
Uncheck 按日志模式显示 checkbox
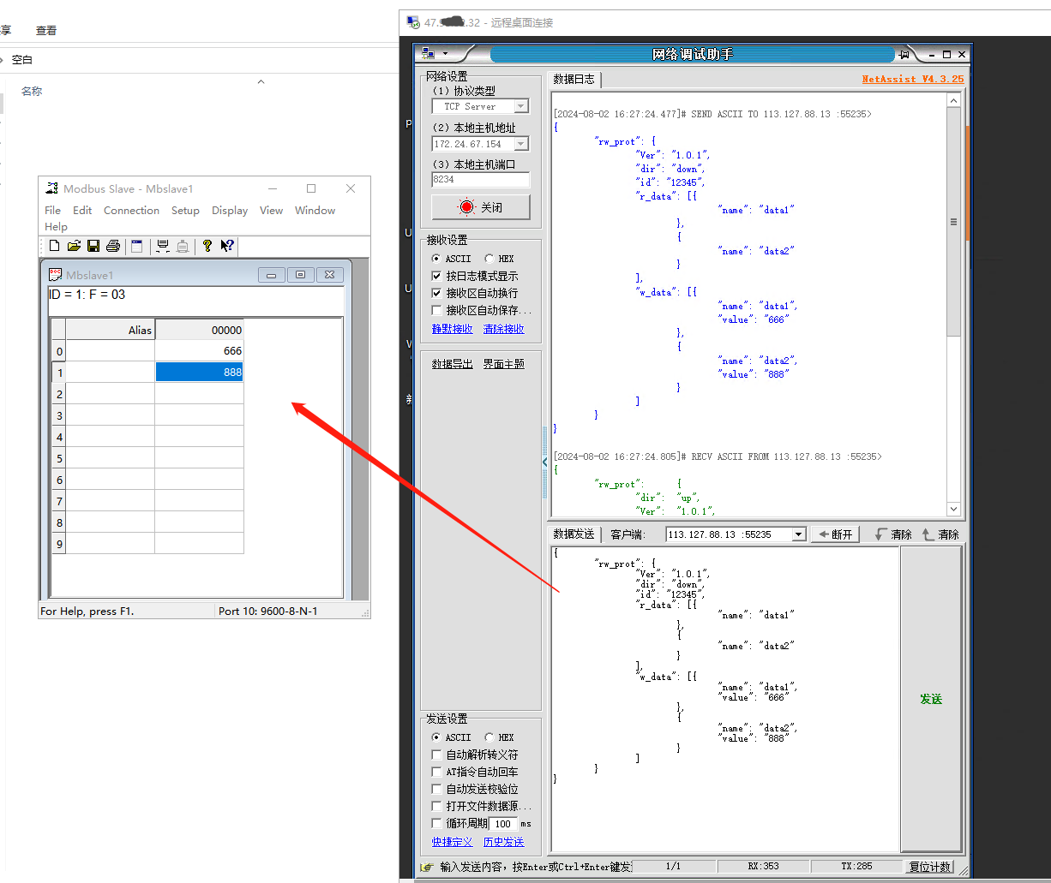(437, 277)
